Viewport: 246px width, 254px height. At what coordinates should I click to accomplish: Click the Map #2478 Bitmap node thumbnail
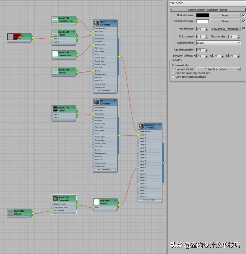(x=55, y=71)
